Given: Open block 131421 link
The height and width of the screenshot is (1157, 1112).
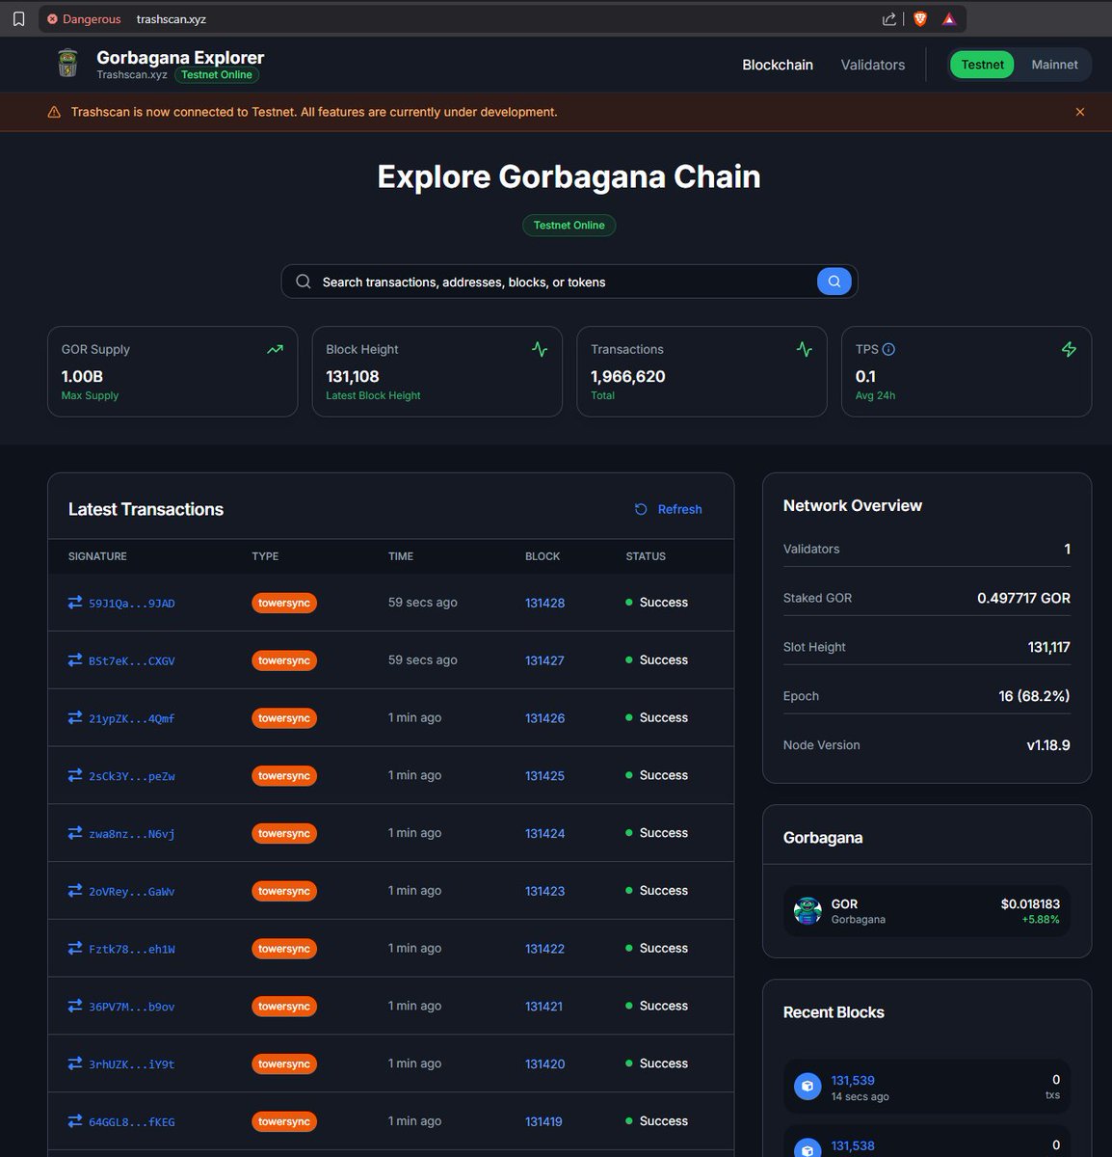Looking at the screenshot, I should [x=543, y=1006].
